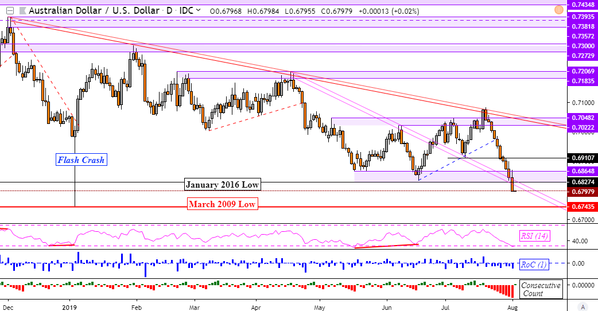Click the Flash Crash text annotation
Image resolution: width=598 pixels, height=311 pixels.
tap(81, 160)
